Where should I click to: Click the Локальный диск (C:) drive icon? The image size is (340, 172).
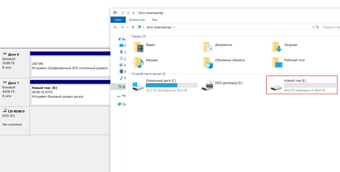click(x=138, y=86)
